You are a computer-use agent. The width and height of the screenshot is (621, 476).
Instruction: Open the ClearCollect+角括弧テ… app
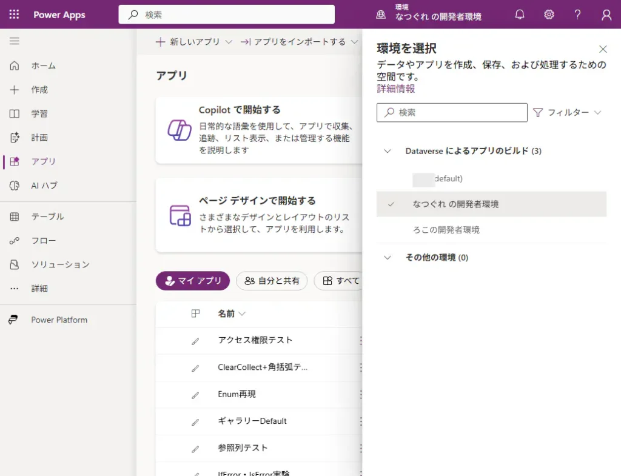coord(263,367)
